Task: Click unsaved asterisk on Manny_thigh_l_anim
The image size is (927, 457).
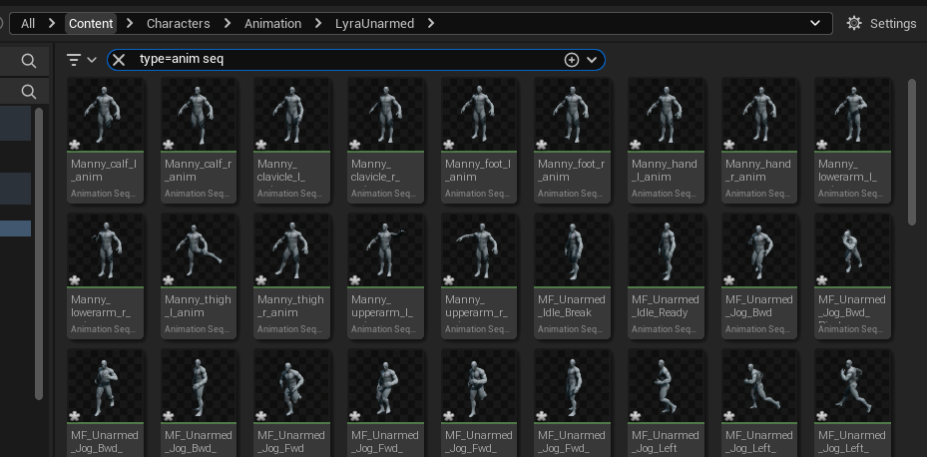Action: (168, 280)
